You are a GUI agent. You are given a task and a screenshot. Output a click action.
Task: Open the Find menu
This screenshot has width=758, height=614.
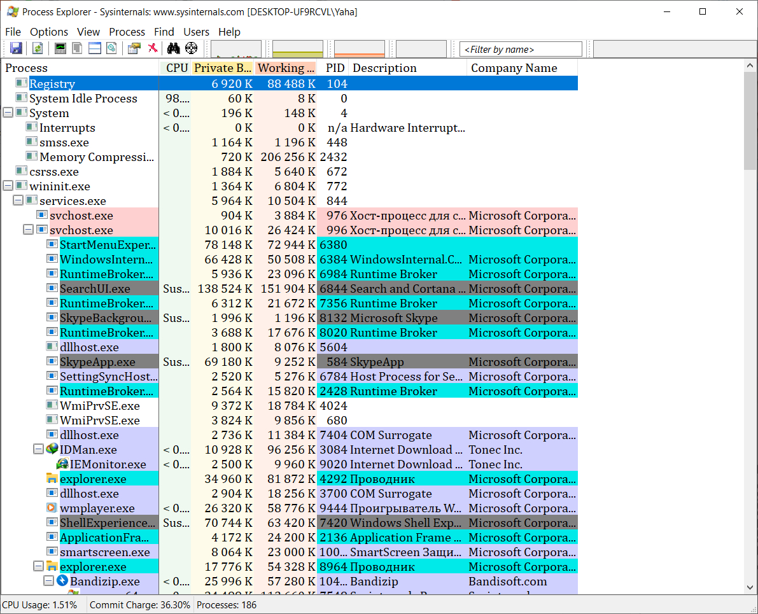coord(164,32)
